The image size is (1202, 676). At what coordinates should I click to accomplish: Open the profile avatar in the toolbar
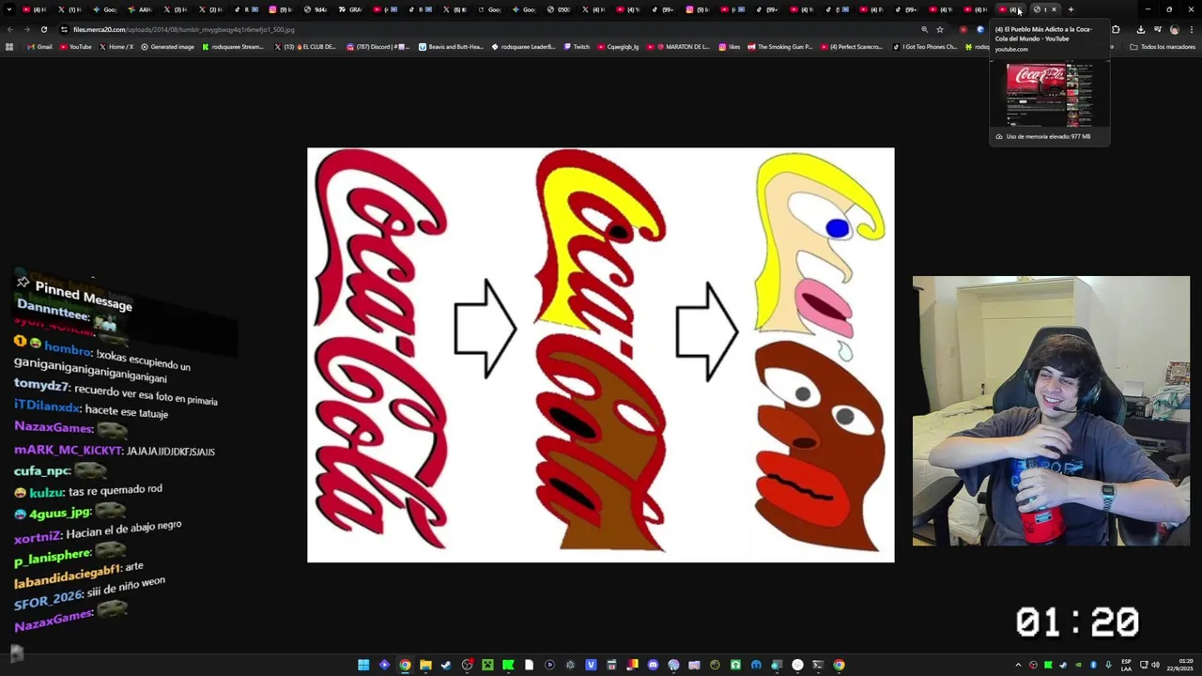1174,29
